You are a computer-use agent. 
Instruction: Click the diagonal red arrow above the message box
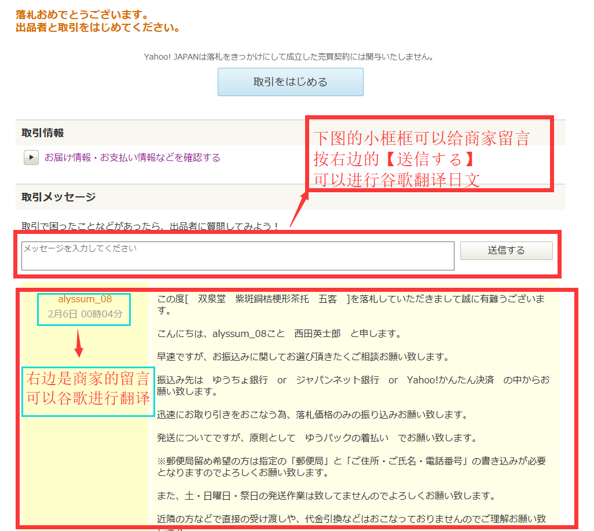pyautogui.click(x=298, y=210)
